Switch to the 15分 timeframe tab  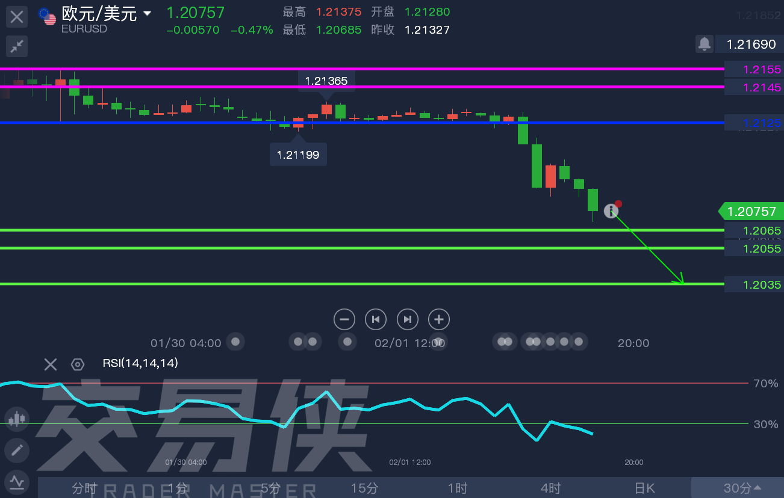tap(364, 488)
